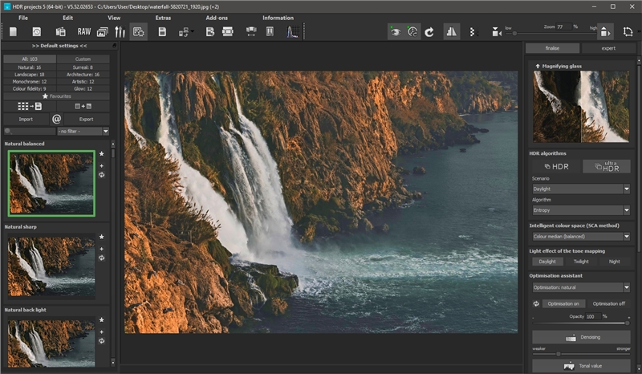642x374 pixels.
Task: Switch to the expert tab
Action: pyautogui.click(x=608, y=48)
